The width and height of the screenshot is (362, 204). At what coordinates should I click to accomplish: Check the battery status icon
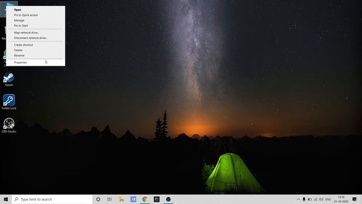click(309, 199)
